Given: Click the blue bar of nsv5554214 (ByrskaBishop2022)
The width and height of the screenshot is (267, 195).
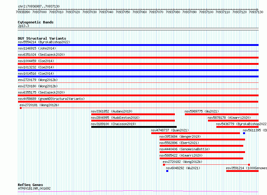Looking at the screenshot, I should click(138, 45).
